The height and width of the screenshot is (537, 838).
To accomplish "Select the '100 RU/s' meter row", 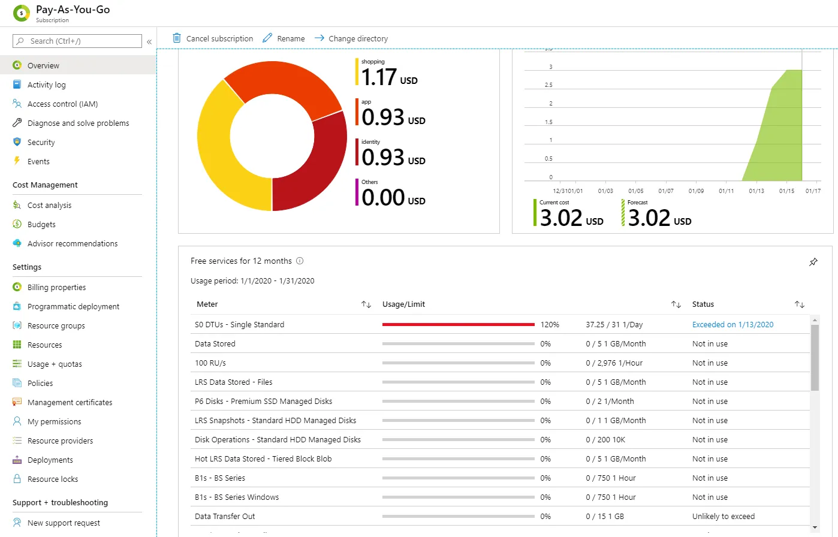I will pyautogui.click(x=500, y=363).
